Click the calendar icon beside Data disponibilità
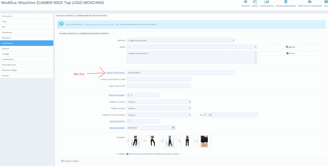The image size is (328, 166). pos(173,128)
